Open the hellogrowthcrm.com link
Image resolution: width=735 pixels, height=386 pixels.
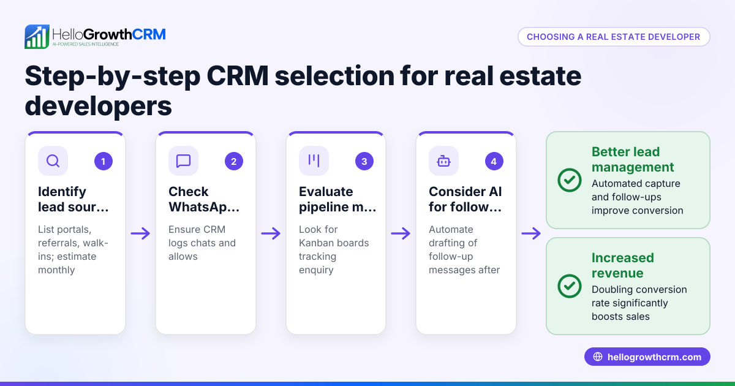647,357
